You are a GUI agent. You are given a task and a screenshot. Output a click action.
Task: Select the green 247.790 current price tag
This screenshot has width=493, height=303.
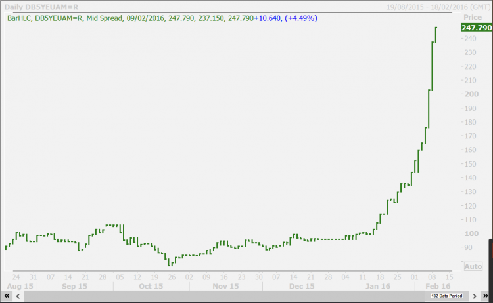477,28
